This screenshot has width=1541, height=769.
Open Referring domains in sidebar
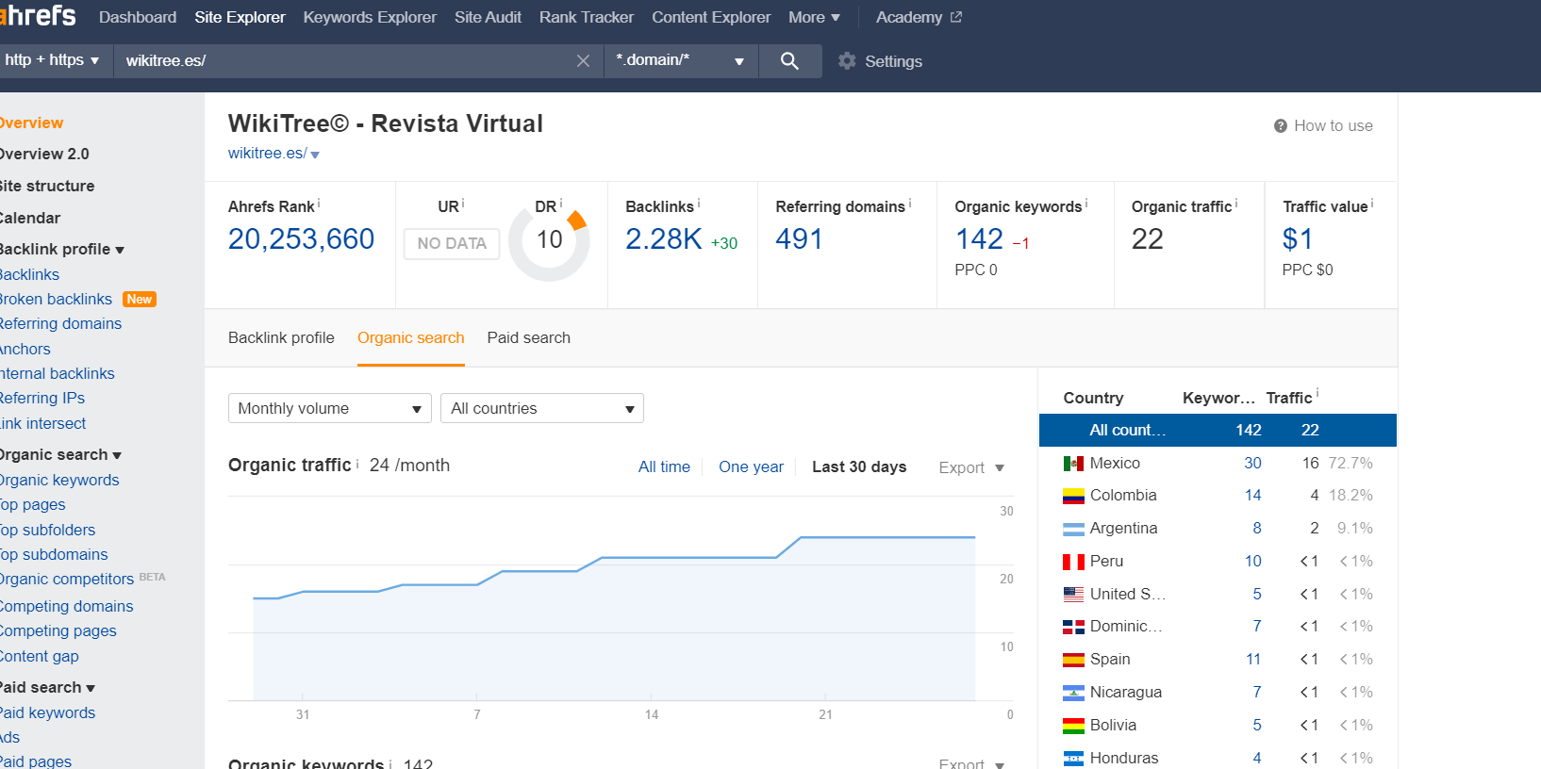[60, 323]
